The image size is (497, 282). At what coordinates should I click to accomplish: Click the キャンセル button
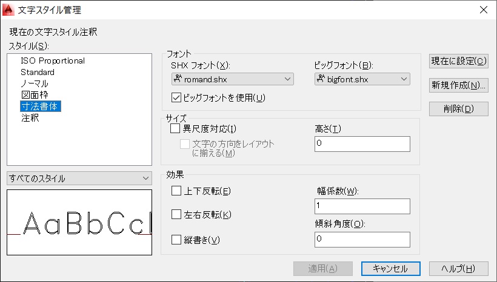pyautogui.click(x=391, y=269)
